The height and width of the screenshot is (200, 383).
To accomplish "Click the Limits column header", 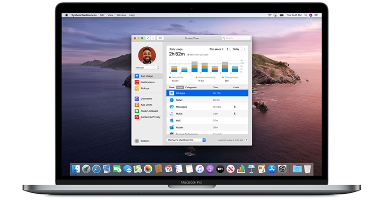I will pyautogui.click(x=236, y=87).
